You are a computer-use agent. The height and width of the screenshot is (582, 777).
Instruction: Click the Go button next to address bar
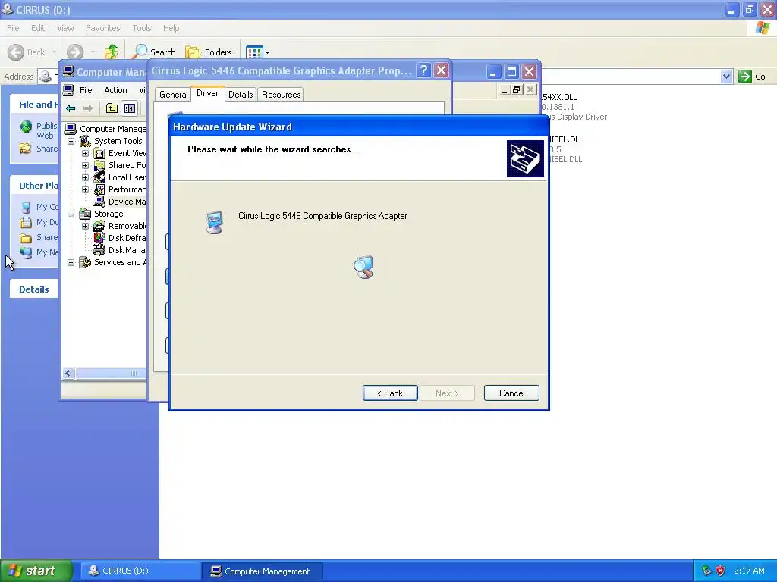click(x=752, y=77)
